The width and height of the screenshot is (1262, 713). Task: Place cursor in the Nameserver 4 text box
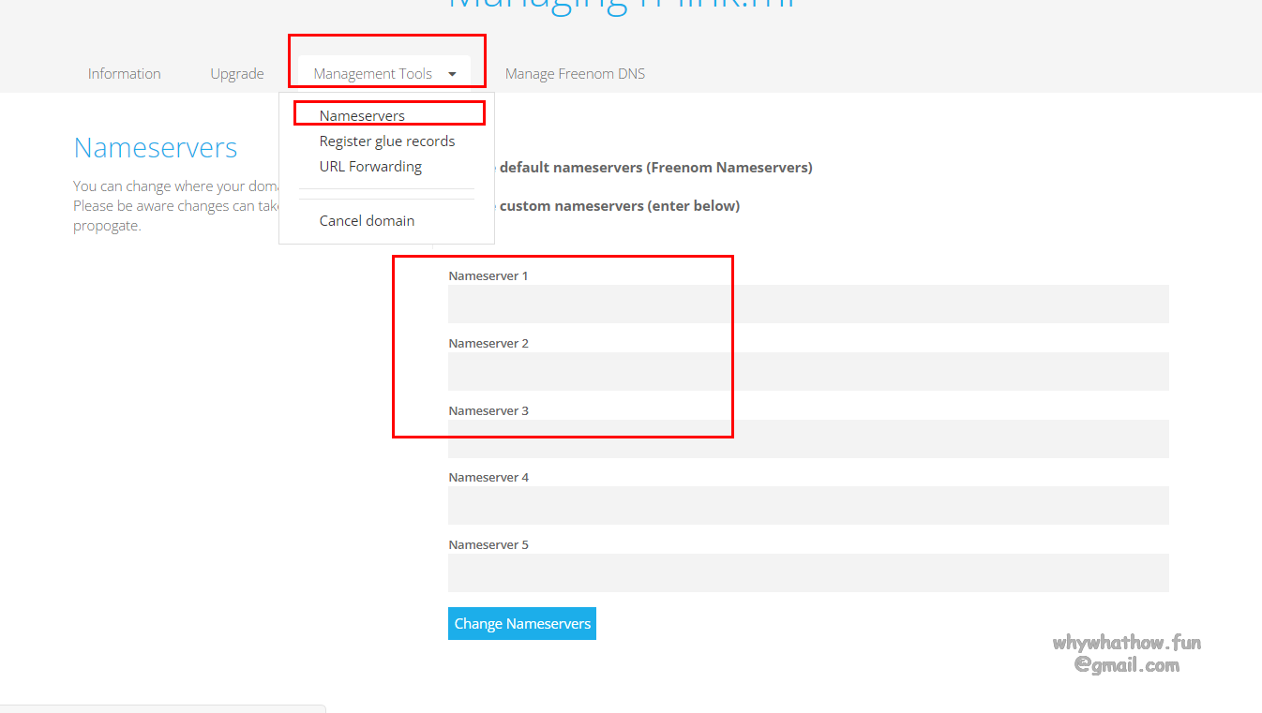(x=807, y=506)
